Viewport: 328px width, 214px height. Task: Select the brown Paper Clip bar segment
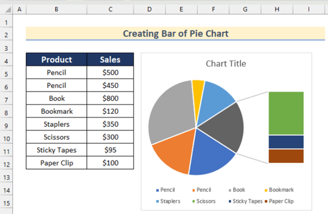click(286, 156)
